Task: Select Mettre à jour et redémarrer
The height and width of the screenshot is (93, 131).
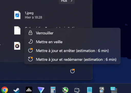Action: [72, 60]
